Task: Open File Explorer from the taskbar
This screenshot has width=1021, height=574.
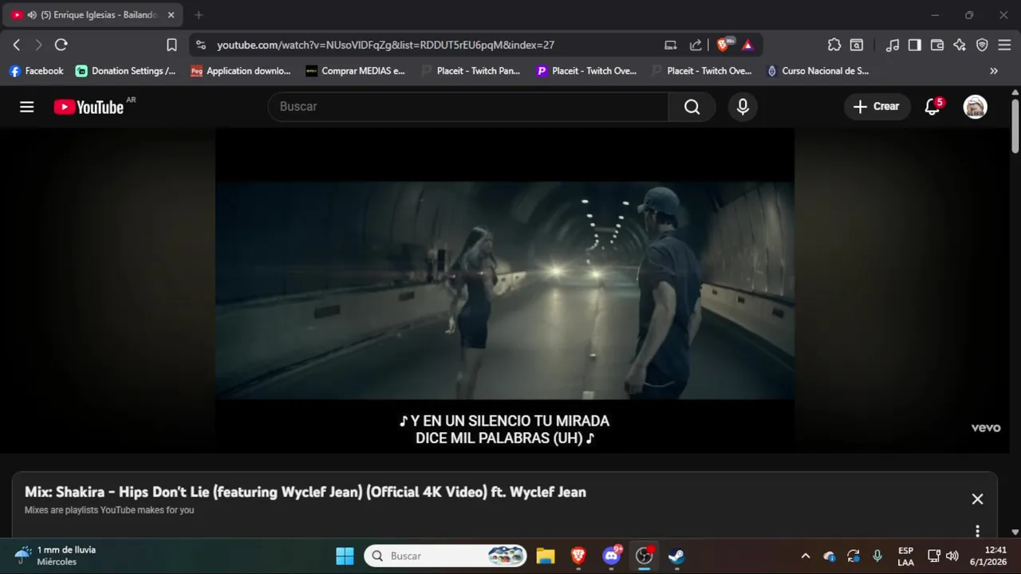Action: (x=545, y=556)
